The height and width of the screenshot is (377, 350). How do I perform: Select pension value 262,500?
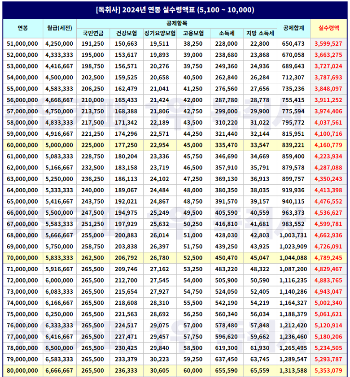pyautogui.click(x=93, y=258)
